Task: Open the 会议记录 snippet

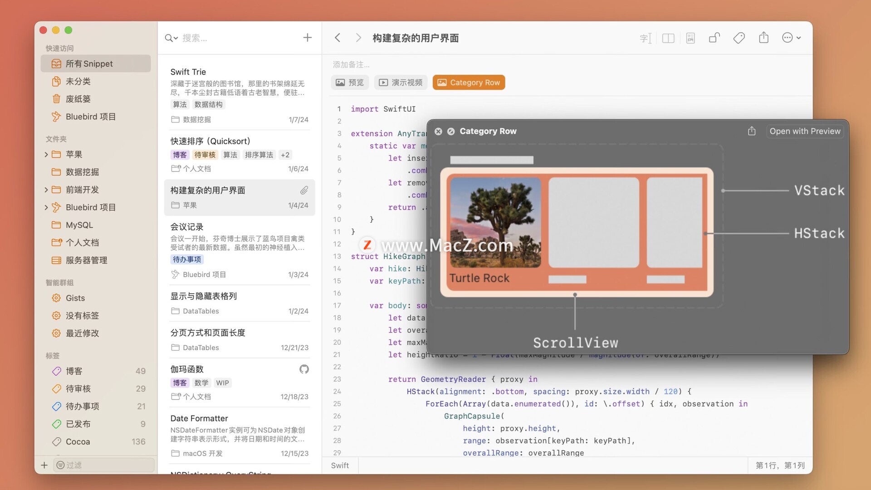Action: coord(240,250)
